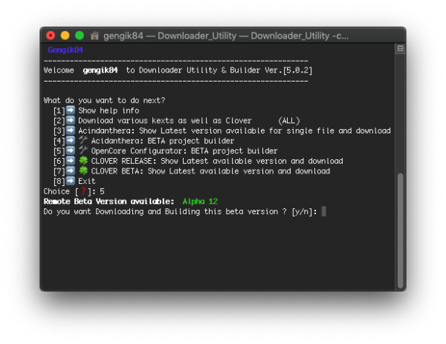This screenshot has width=446, height=344.
Task: Click the arrow icon beside option [3]
Action: click(x=71, y=130)
